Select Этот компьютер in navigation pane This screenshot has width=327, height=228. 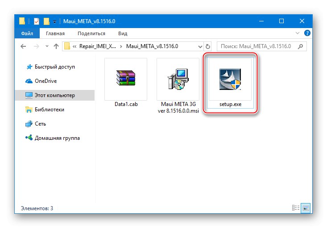54,95
